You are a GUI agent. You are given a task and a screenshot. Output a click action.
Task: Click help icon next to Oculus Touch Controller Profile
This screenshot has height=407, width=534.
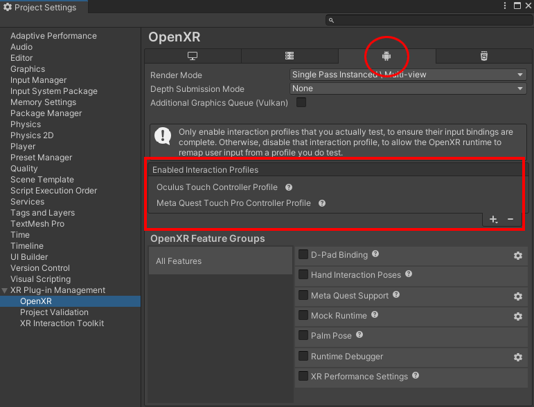(x=289, y=187)
